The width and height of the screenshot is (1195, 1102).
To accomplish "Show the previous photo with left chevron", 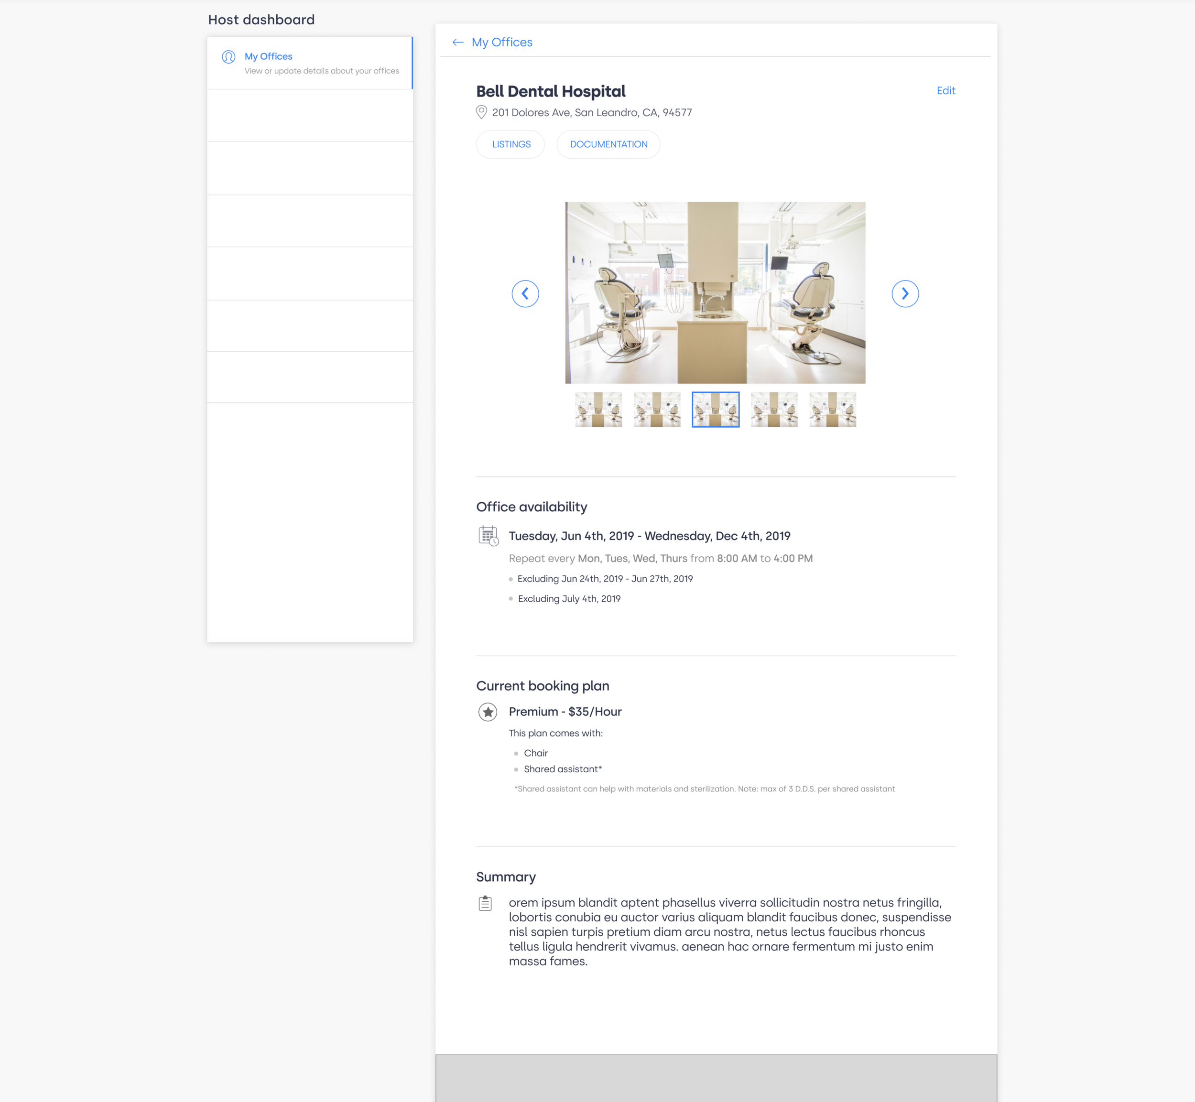I will [525, 294].
